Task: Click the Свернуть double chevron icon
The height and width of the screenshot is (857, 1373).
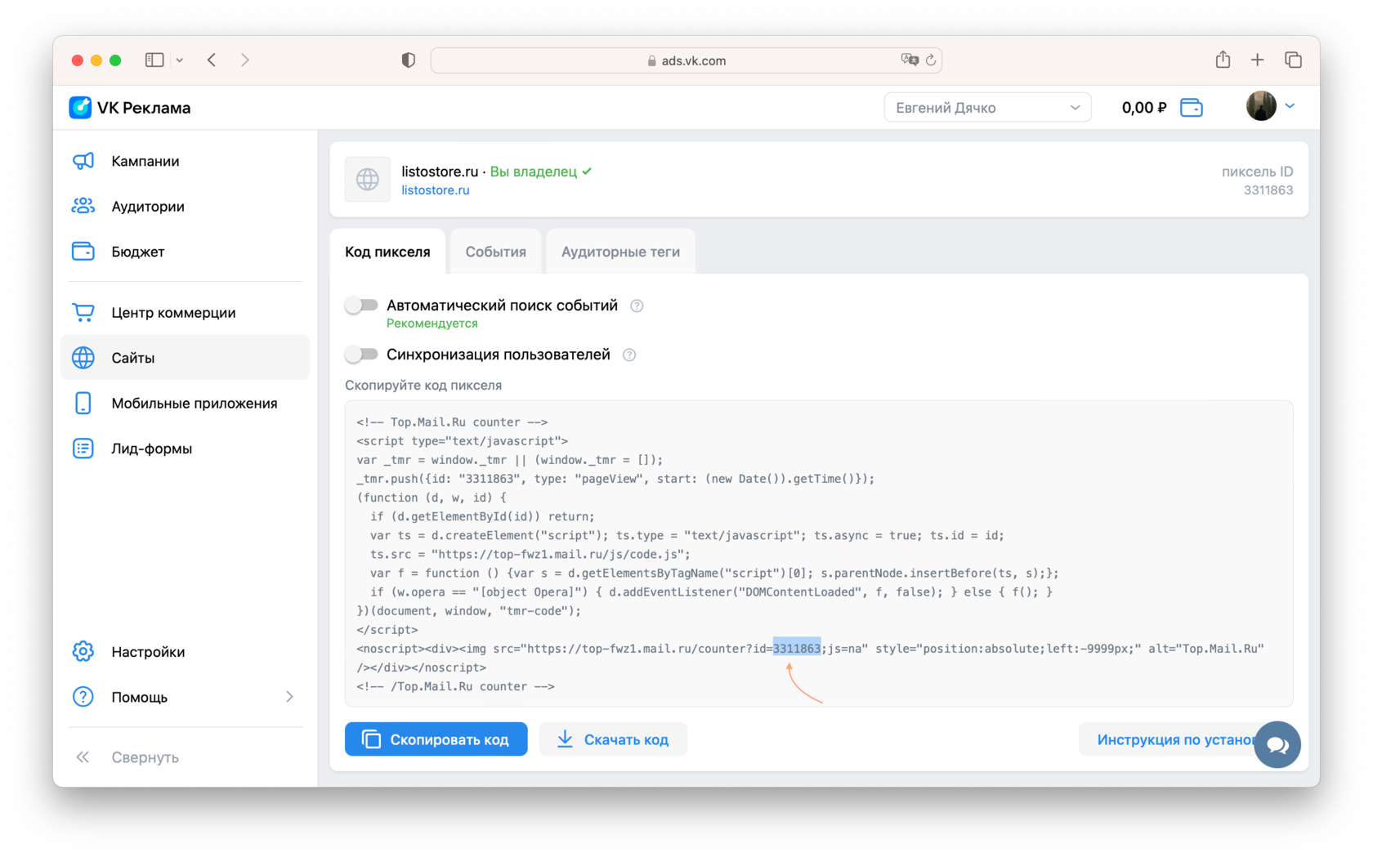Action: [x=83, y=757]
